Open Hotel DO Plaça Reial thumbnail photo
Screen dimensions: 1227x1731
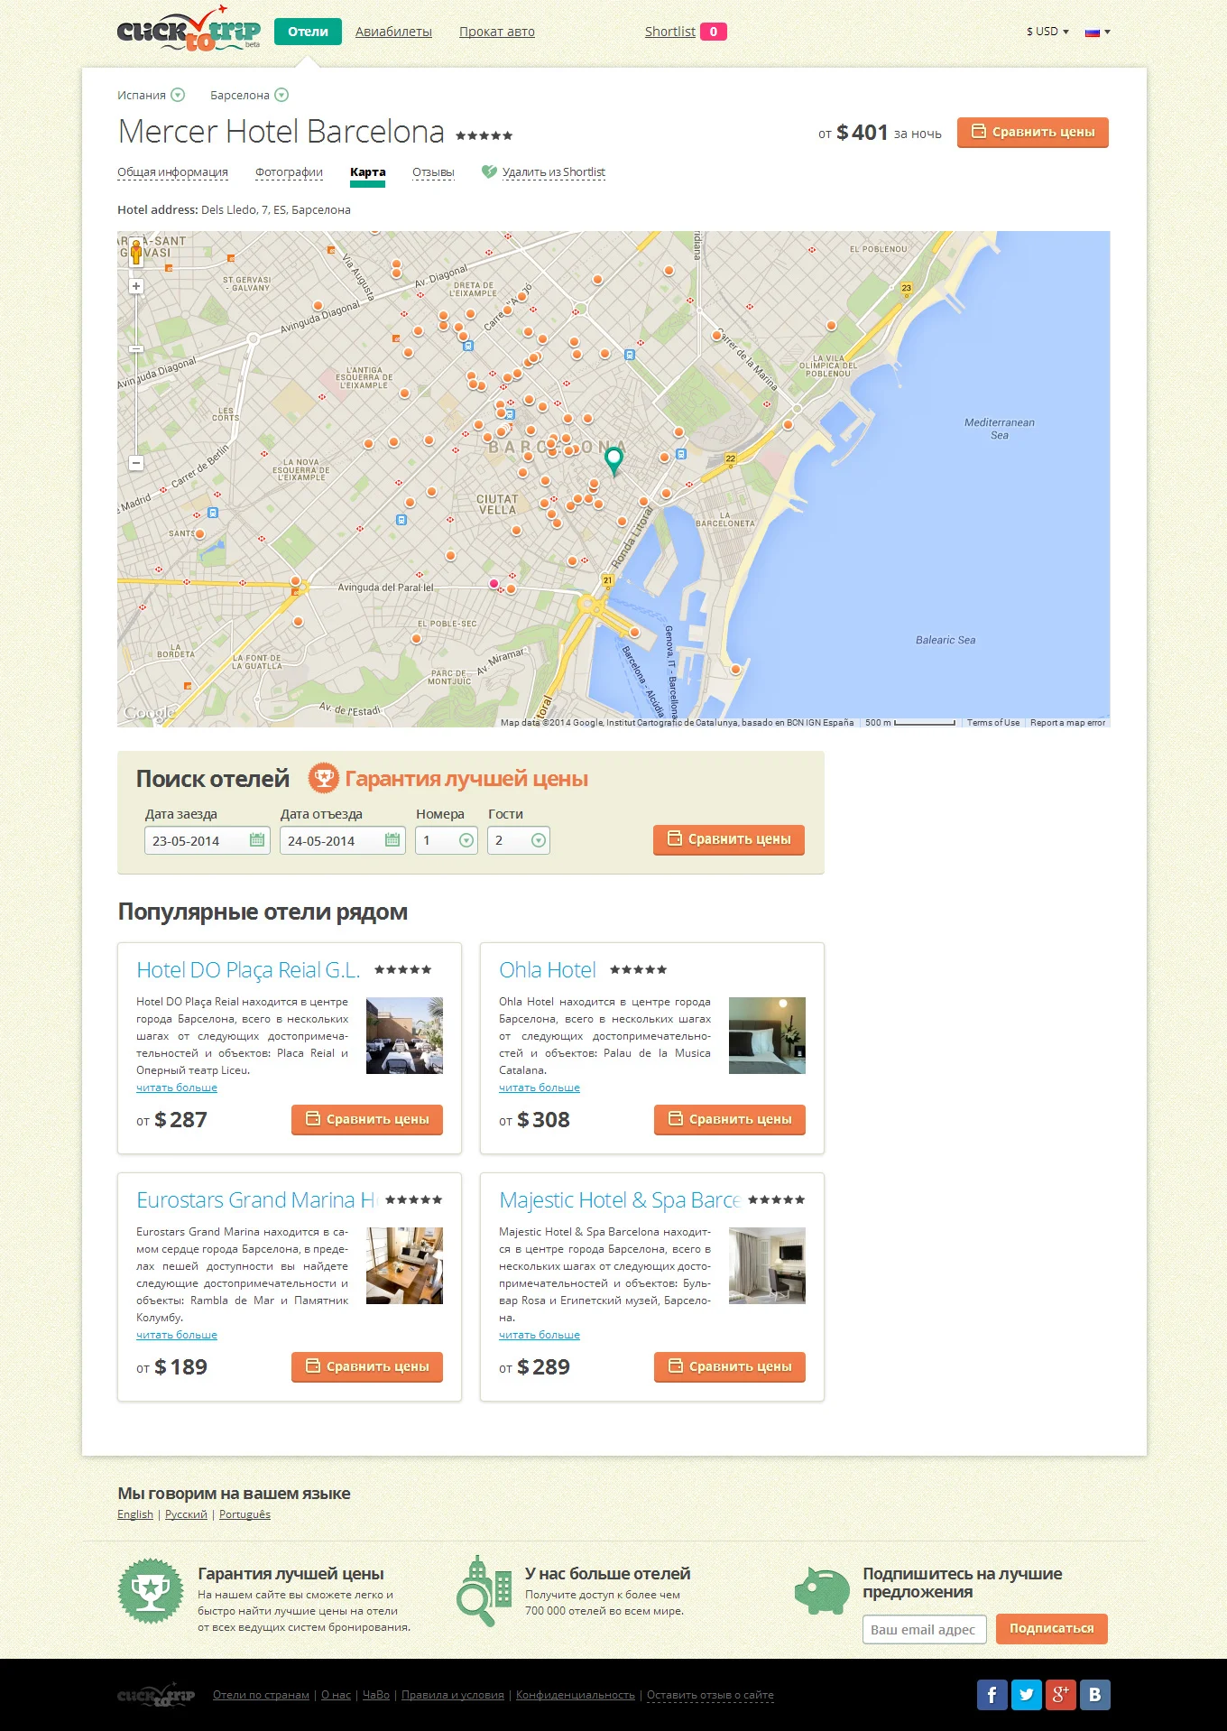coord(404,1035)
